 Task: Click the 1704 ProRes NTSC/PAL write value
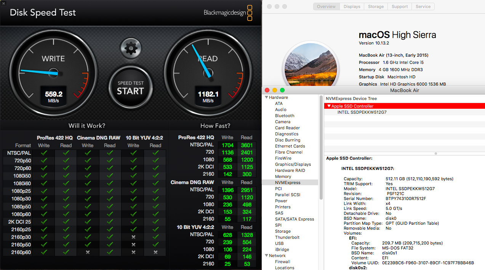227,145
